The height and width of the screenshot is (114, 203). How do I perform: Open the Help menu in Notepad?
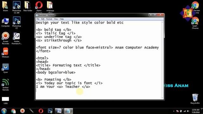click(62, 19)
